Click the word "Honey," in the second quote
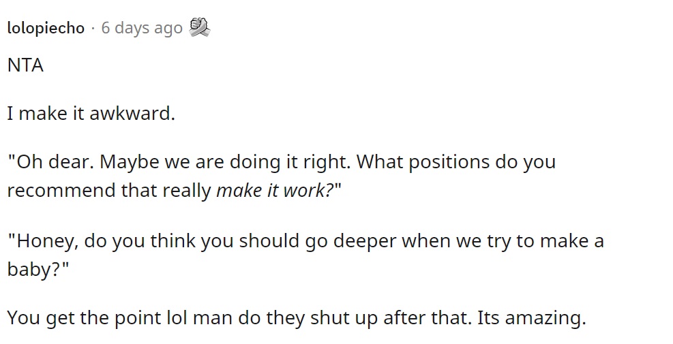This screenshot has width=673, height=344. click(48, 241)
